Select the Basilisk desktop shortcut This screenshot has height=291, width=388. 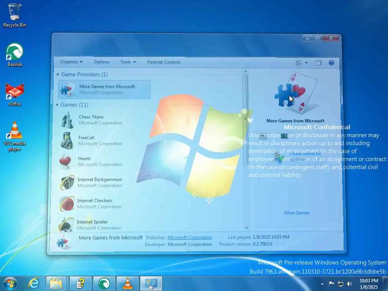[x=15, y=55]
